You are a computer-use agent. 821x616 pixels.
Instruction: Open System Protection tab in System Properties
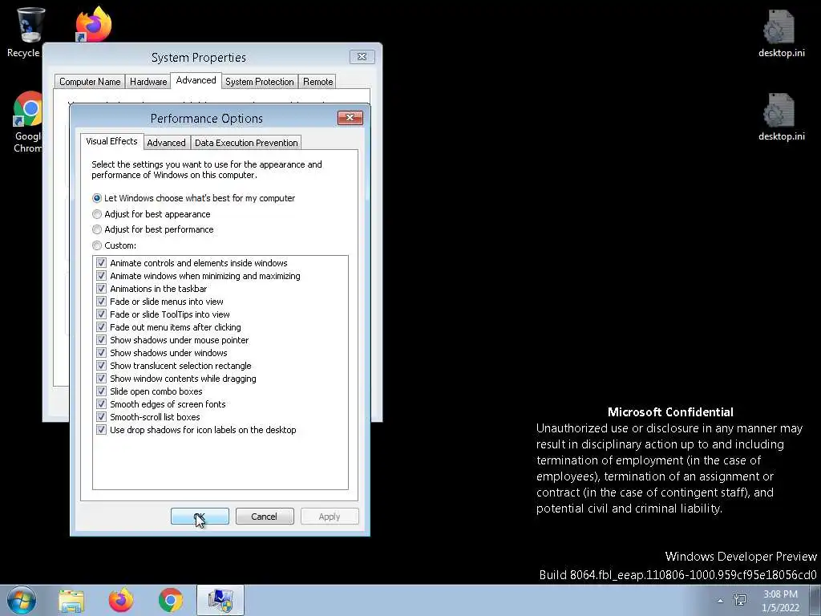point(260,82)
